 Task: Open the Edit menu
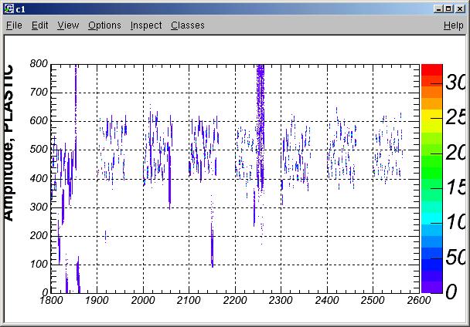[40, 25]
